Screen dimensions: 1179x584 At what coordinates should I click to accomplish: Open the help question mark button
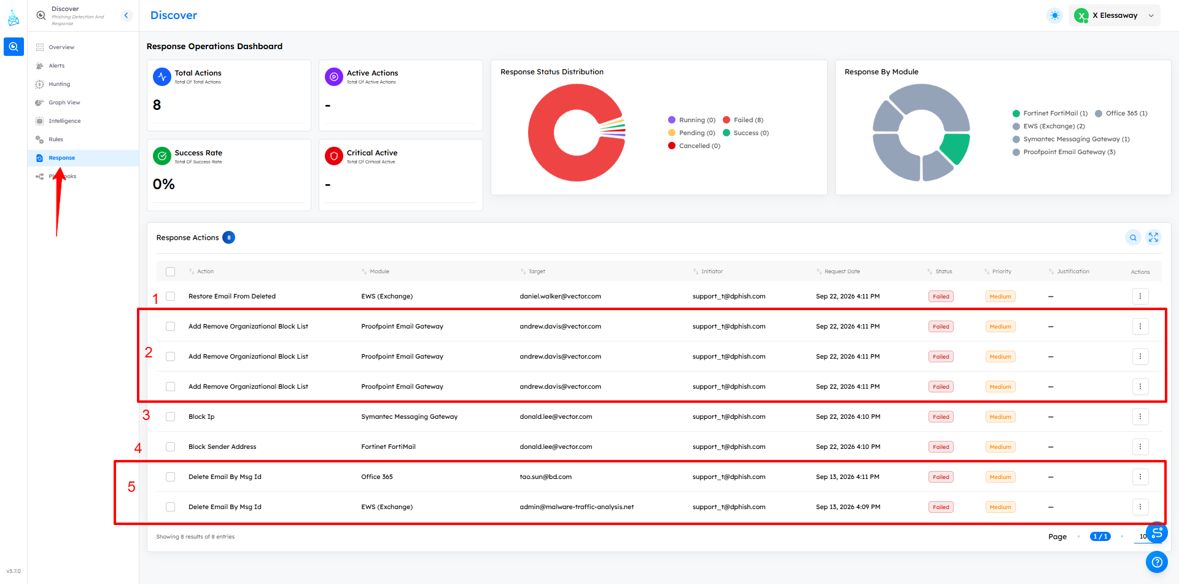click(1157, 562)
